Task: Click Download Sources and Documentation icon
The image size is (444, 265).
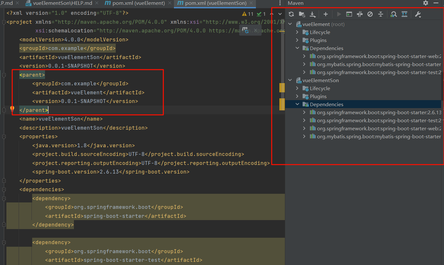Action: click(313, 14)
